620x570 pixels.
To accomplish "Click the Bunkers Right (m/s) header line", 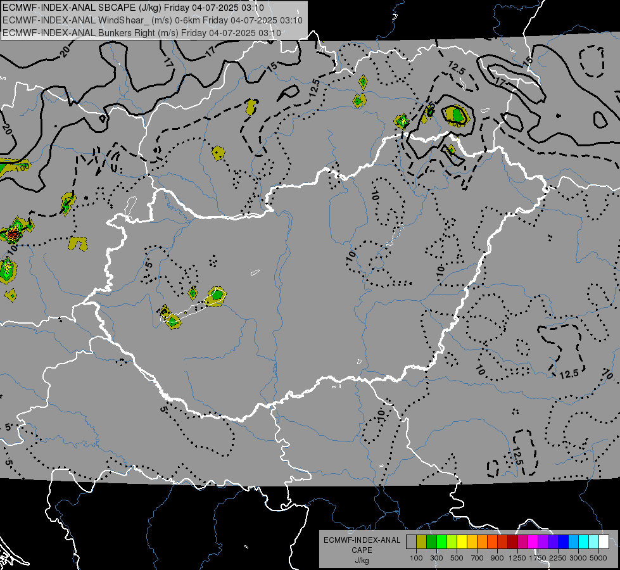I will click(x=142, y=33).
